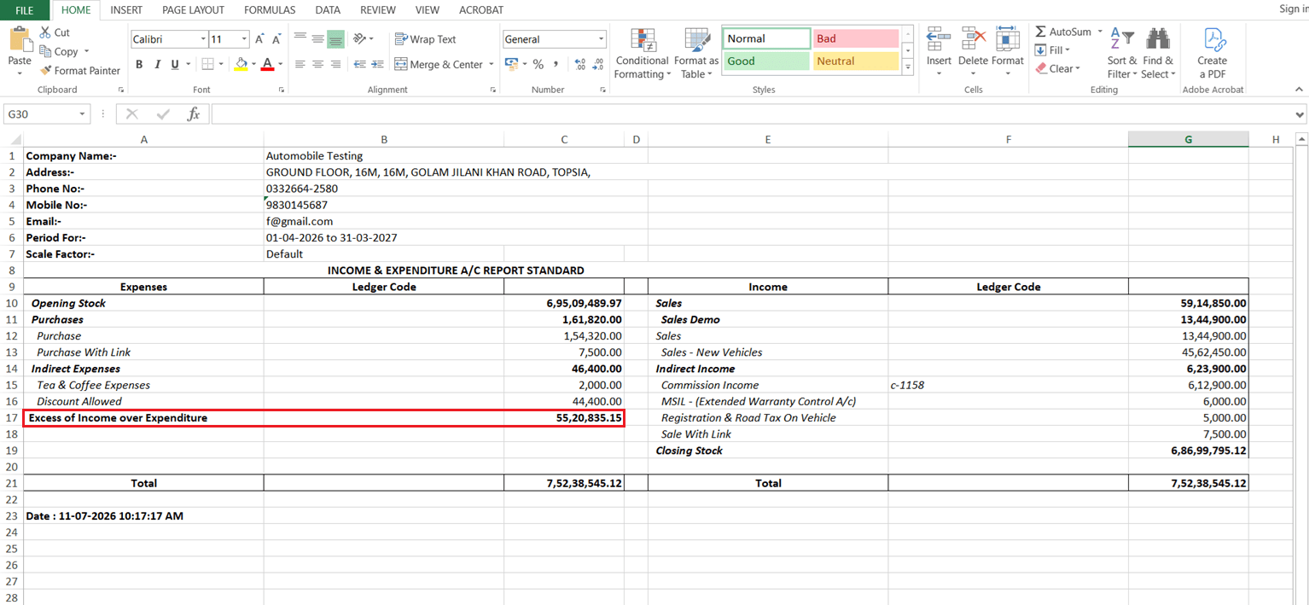Click the Format cells icon
The image size is (1309, 605).
click(x=1008, y=39)
